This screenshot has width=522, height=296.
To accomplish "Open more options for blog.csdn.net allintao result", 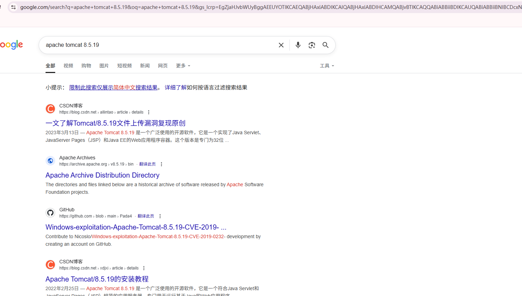I will pos(149,112).
